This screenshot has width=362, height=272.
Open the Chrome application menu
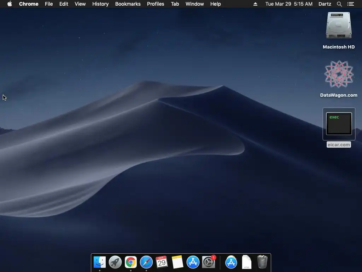29,4
